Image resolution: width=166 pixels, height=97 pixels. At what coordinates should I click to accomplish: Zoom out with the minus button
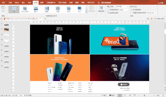coord(139,95)
